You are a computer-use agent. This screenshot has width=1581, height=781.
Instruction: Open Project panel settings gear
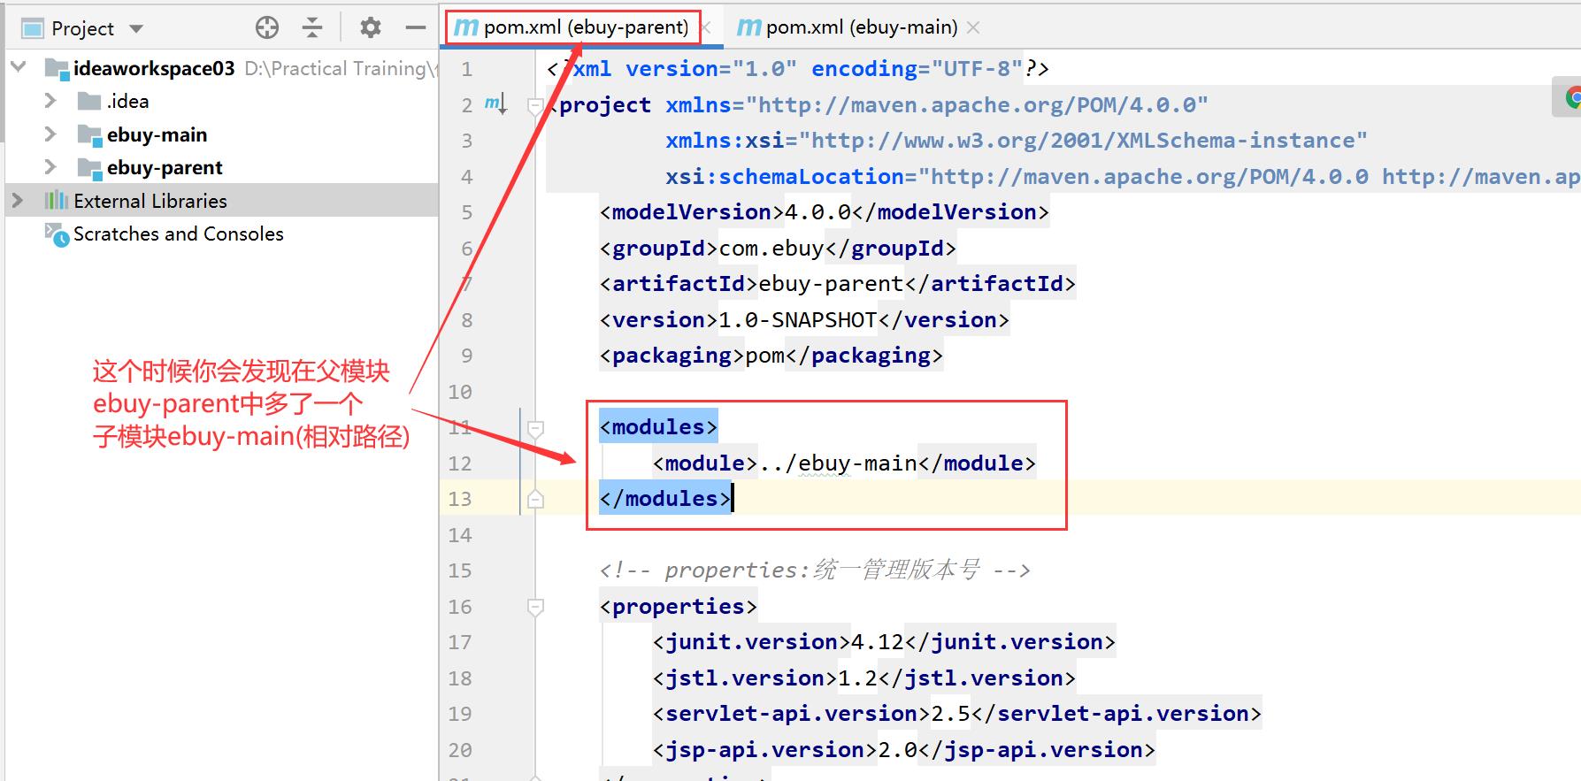click(370, 28)
